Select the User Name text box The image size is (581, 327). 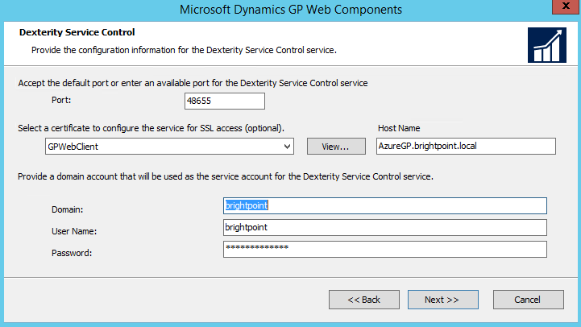point(385,228)
